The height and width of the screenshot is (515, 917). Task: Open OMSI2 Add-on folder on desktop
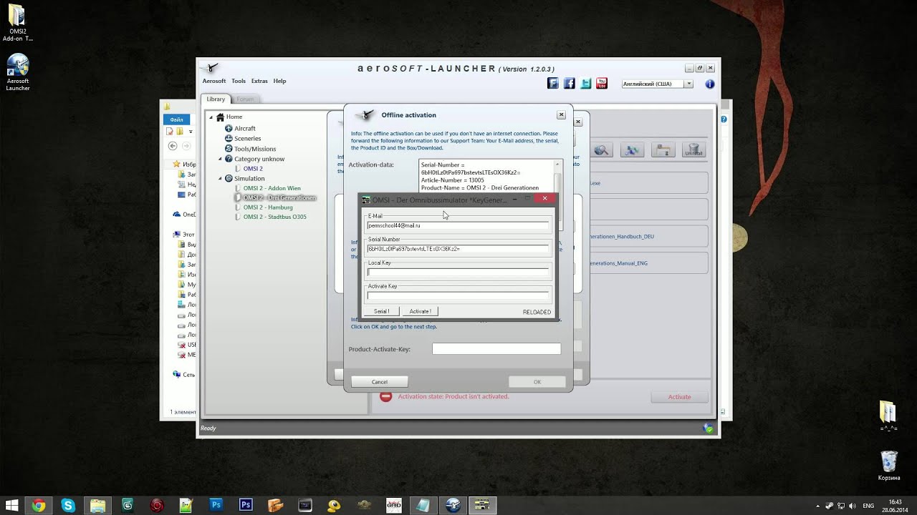coord(17,24)
